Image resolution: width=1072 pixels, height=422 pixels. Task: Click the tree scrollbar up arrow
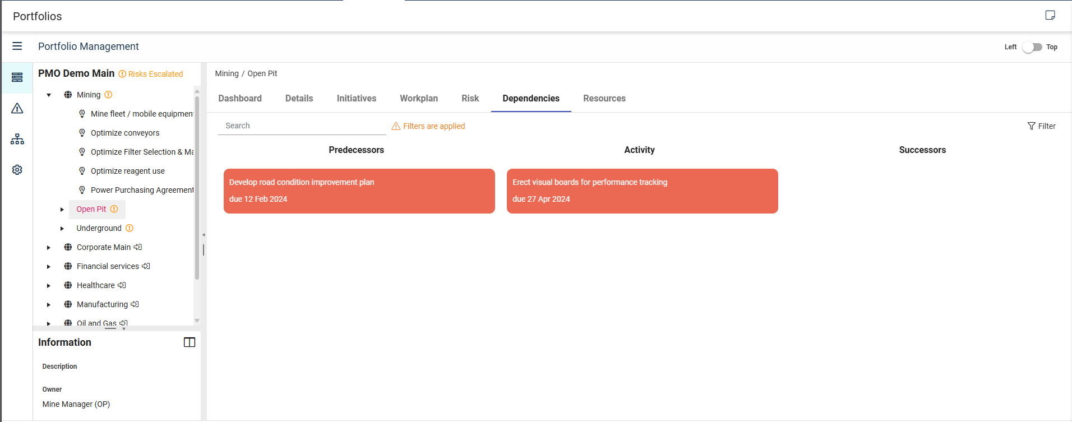pyautogui.click(x=197, y=91)
